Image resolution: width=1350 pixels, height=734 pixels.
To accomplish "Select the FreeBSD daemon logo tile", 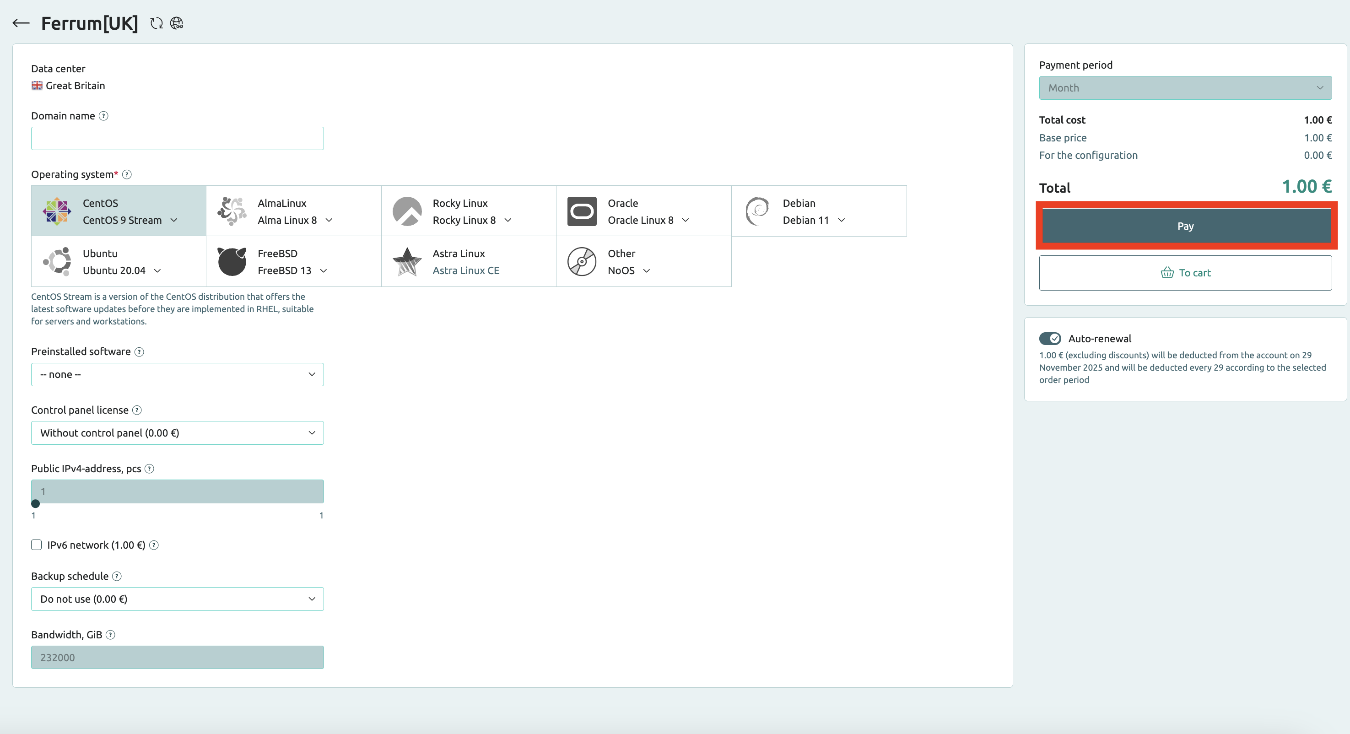I will pyautogui.click(x=232, y=261).
